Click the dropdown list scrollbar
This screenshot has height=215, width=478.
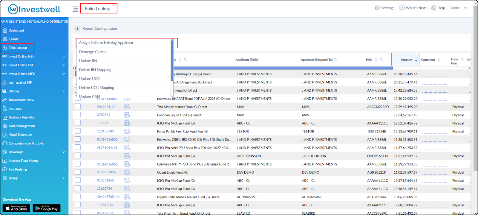pyautogui.click(x=172, y=61)
